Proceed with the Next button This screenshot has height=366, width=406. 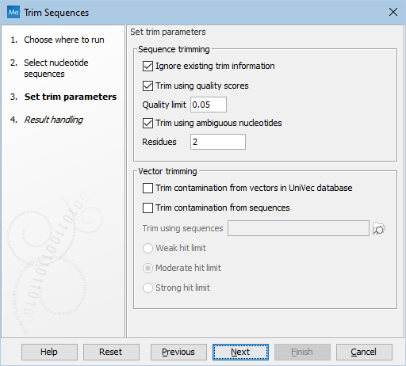tap(240, 352)
